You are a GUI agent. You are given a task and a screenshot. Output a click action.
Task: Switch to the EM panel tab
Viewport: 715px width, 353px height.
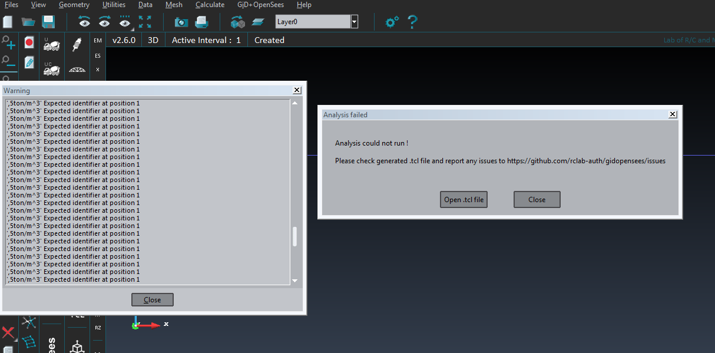pyautogui.click(x=97, y=40)
